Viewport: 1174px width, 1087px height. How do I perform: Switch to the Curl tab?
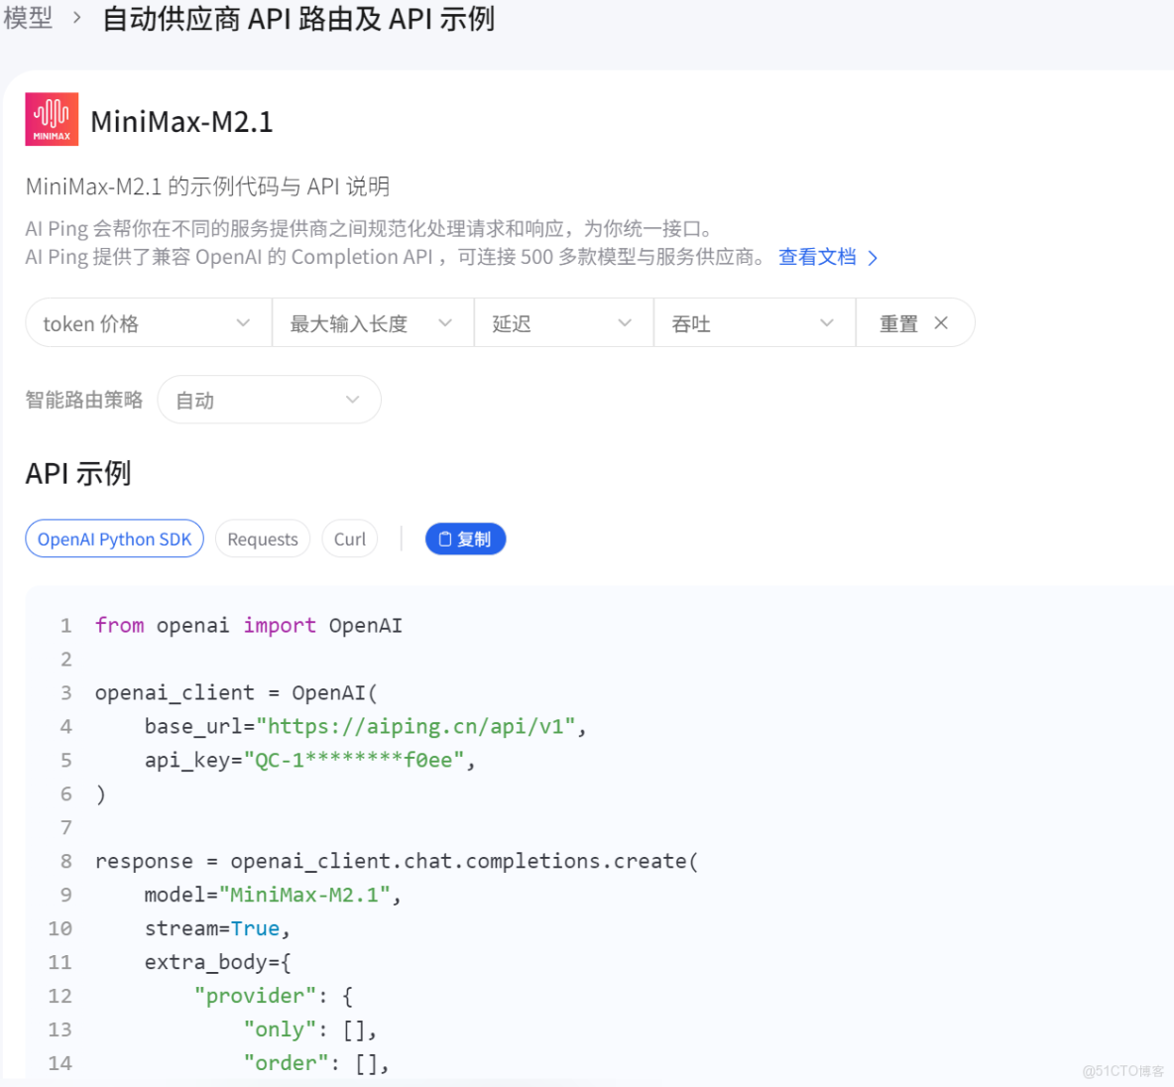click(349, 538)
